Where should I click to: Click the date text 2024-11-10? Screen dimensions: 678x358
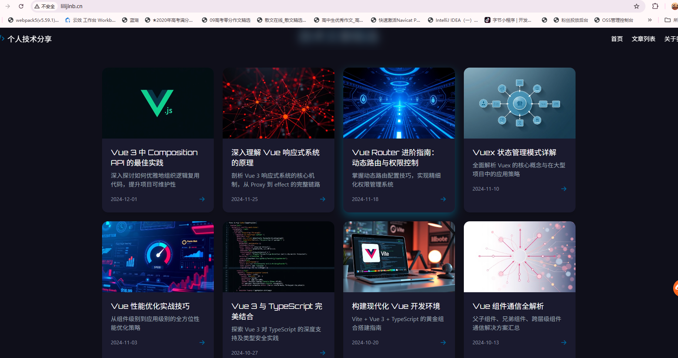[486, 189]
